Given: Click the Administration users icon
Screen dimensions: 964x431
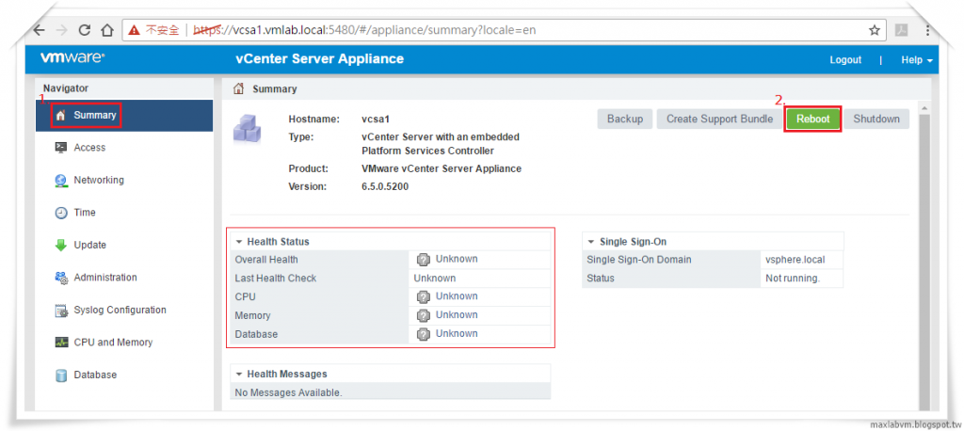Looking at the screenshot, I should (x=61, y=278).
